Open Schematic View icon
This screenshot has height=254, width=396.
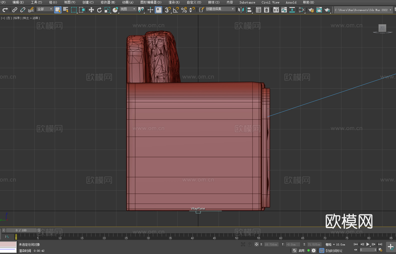click(x=302, y=10)
